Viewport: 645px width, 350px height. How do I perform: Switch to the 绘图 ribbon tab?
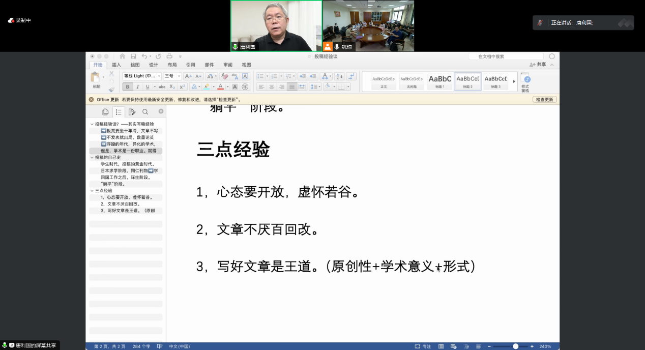point(135,65)
